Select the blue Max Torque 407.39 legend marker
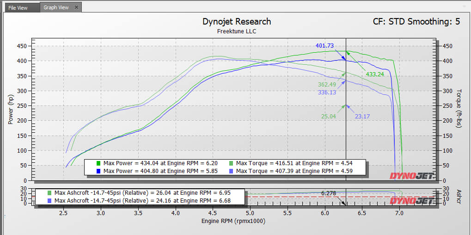Viewport: 471px width, 235px height. (x=231, y=171)
